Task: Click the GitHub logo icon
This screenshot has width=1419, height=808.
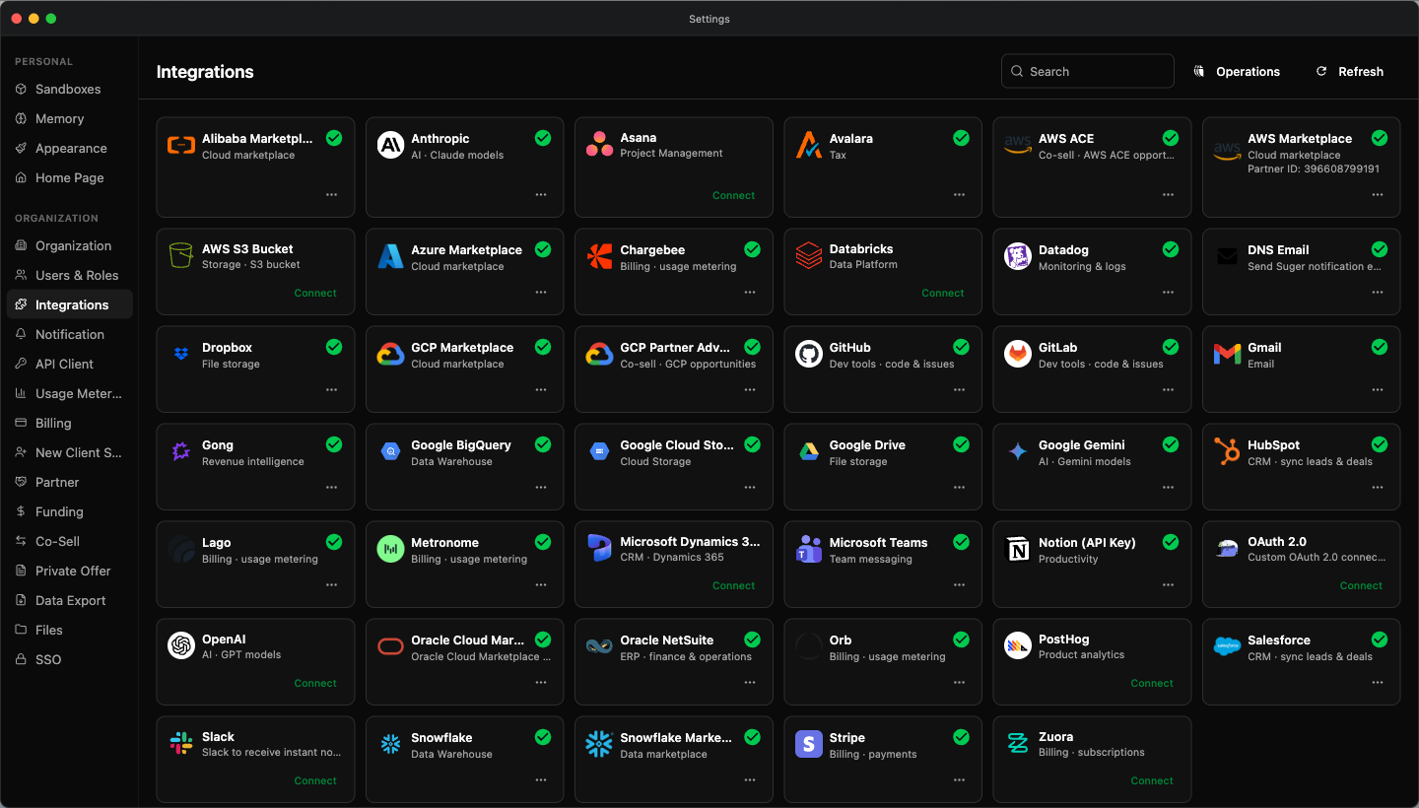Action: [x=809, y=354]
